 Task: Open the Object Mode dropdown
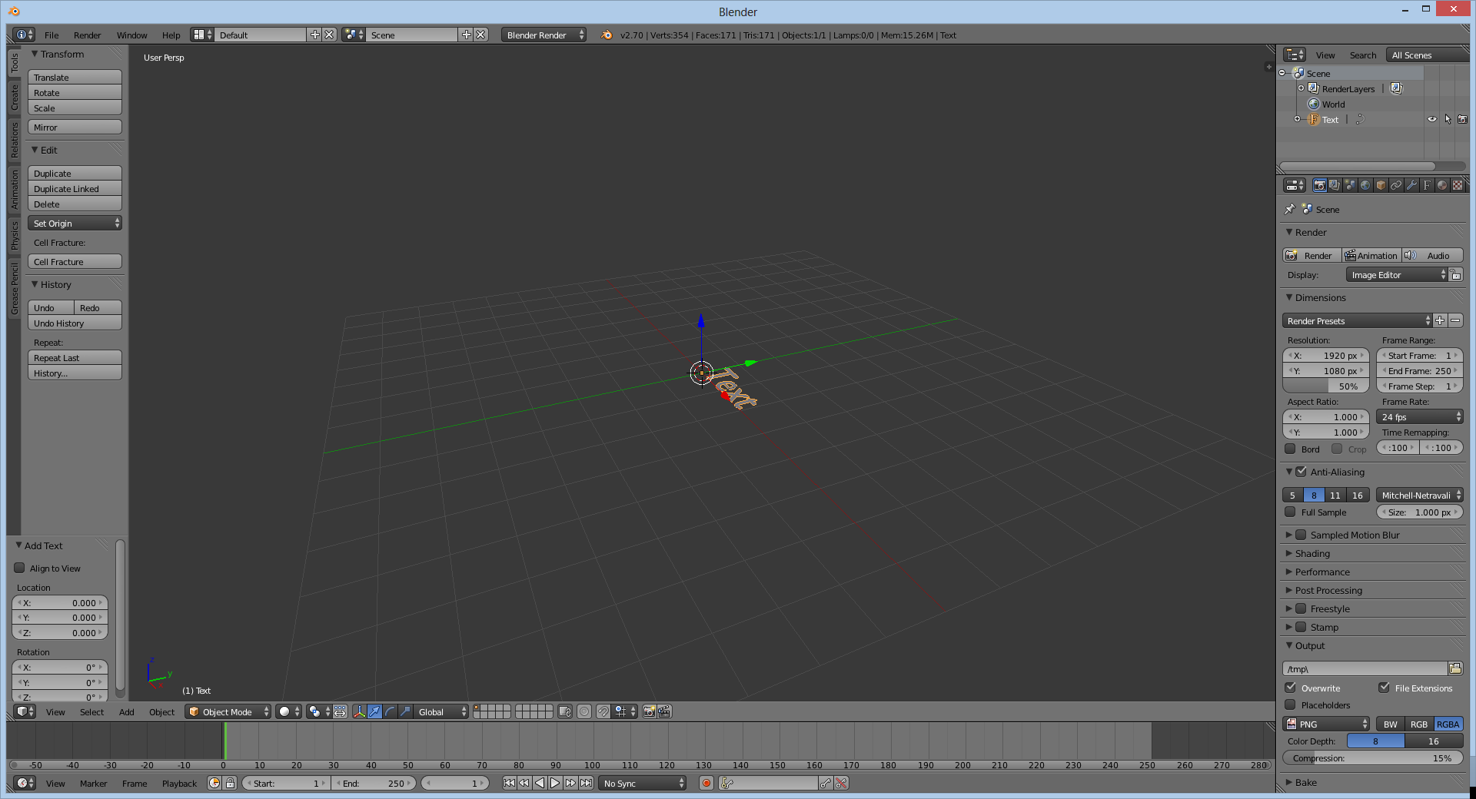pos(228,712)
